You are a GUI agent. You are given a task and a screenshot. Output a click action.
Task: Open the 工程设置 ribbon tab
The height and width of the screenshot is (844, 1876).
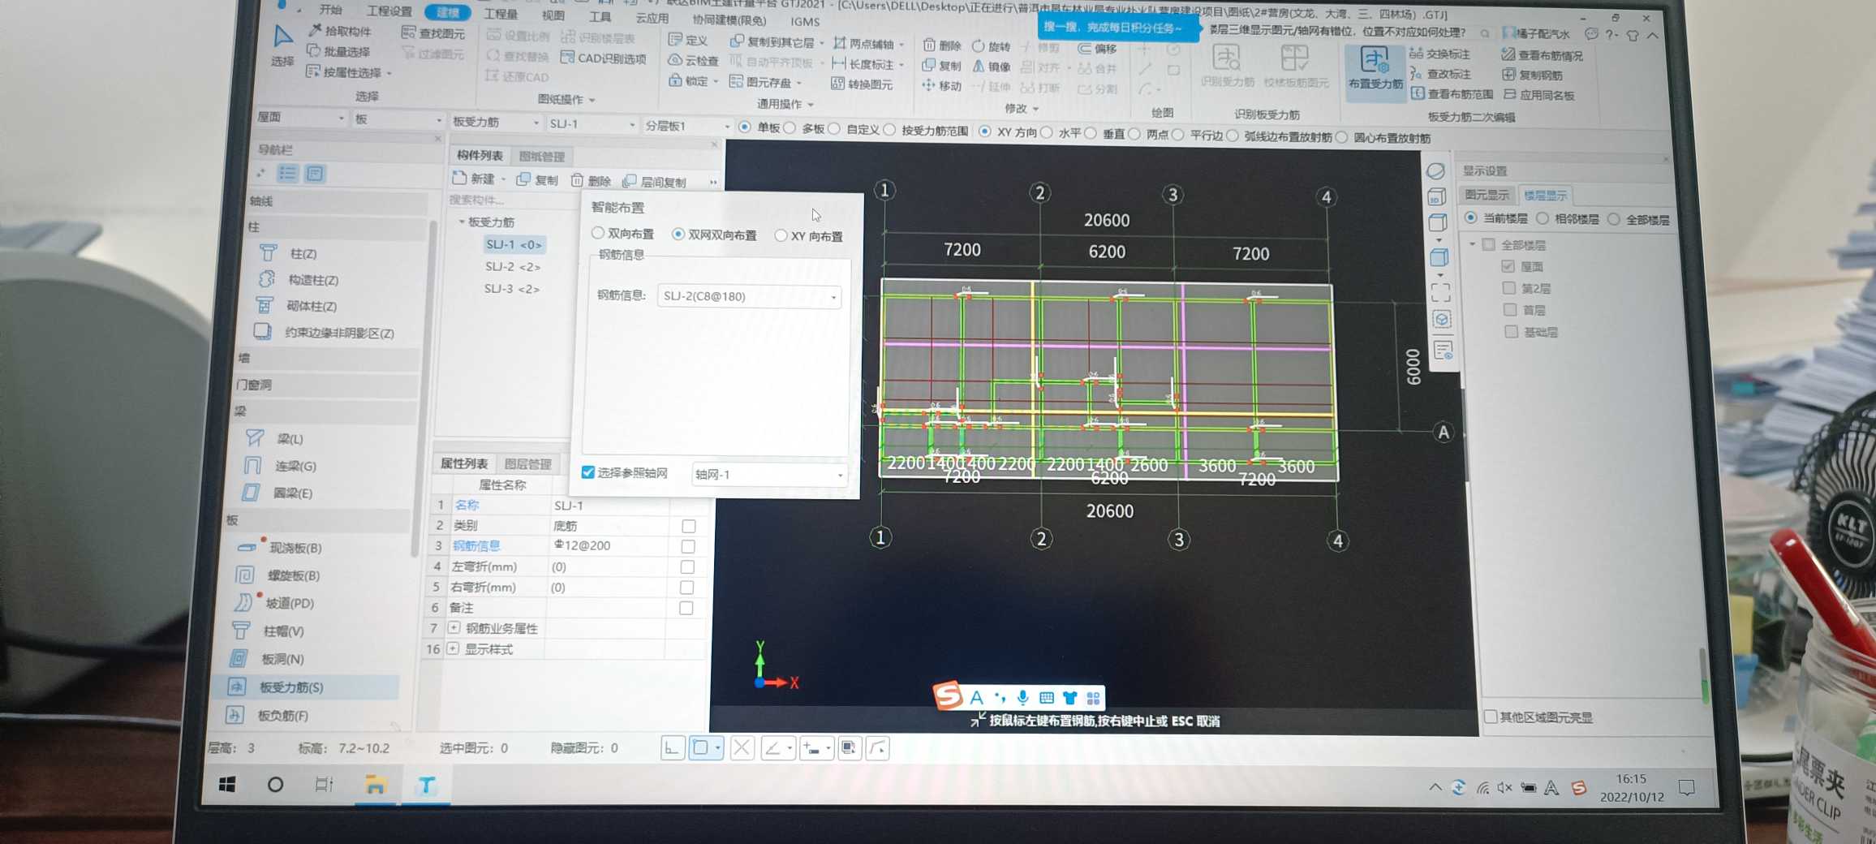389,11
